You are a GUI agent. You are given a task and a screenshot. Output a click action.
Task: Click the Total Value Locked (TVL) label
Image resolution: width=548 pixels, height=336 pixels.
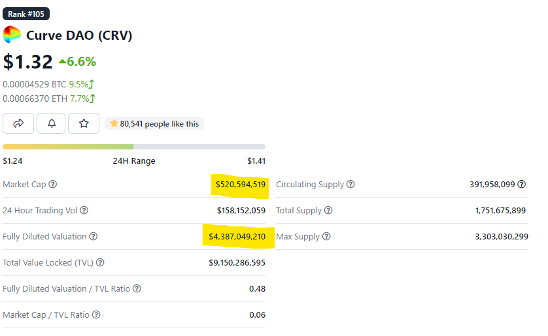[x=48, y=263]
